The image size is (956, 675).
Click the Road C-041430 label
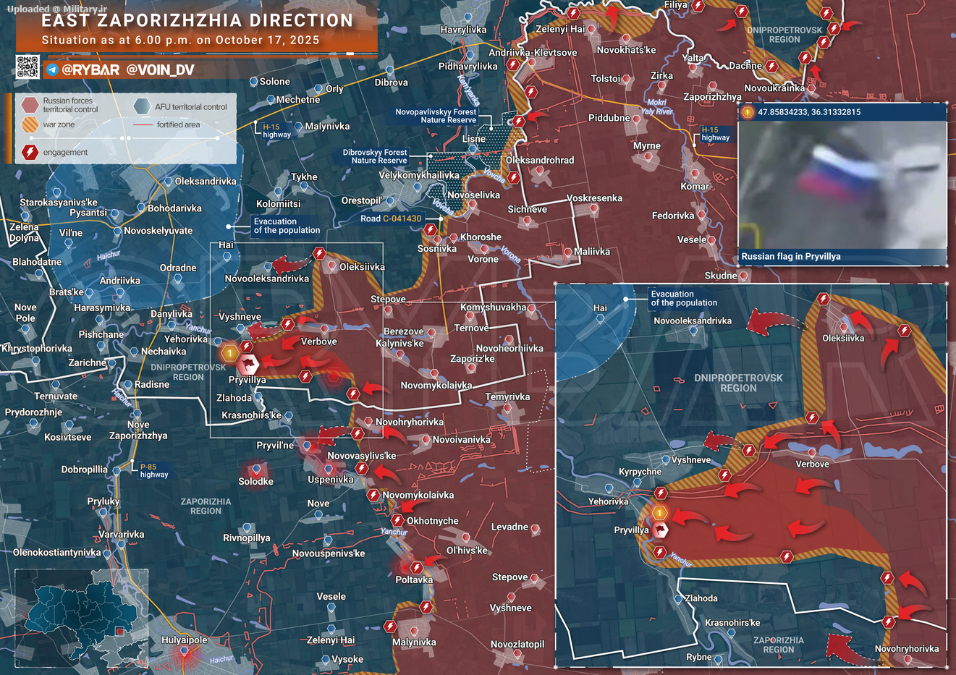(391, 218)
